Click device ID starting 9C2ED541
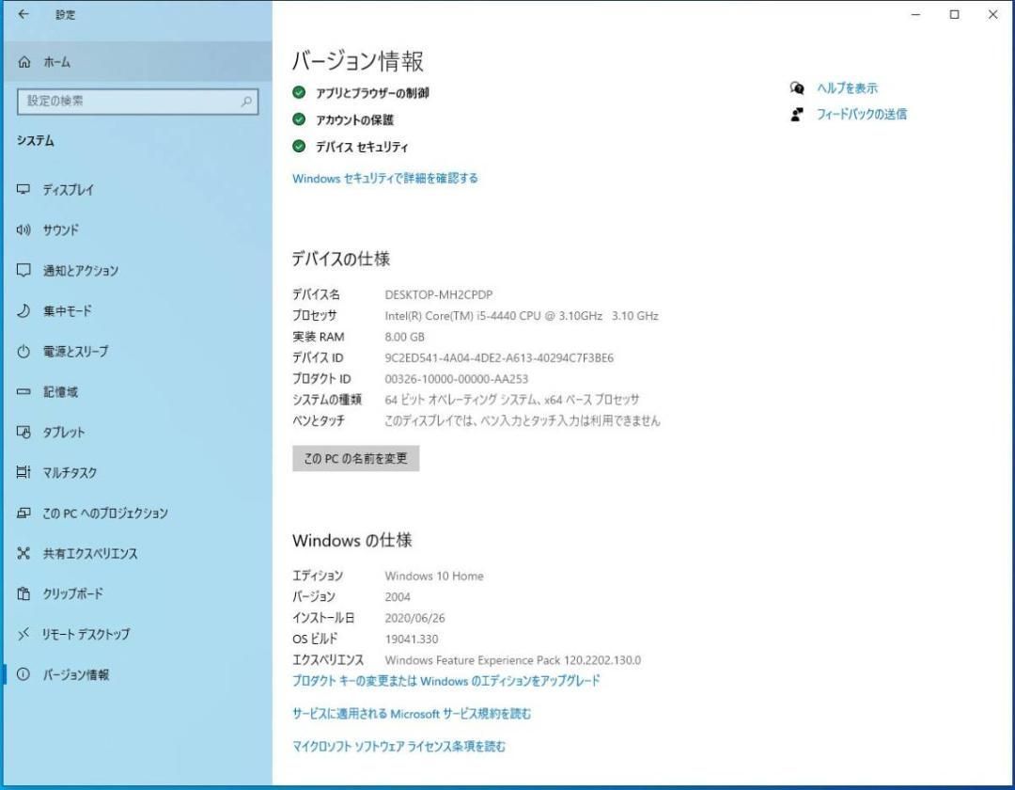Viewport: 1015px width, 790px height. (x=499, y=358)
